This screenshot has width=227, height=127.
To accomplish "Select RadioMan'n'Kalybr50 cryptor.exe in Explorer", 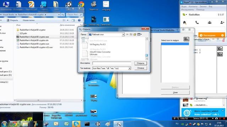I will point(34,37).
